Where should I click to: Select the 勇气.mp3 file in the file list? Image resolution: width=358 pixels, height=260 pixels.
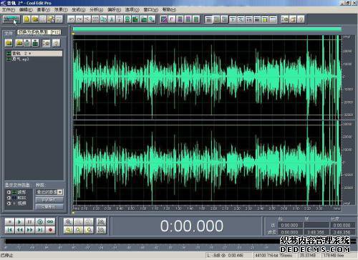pyautogui.click(x=21, y=59)
